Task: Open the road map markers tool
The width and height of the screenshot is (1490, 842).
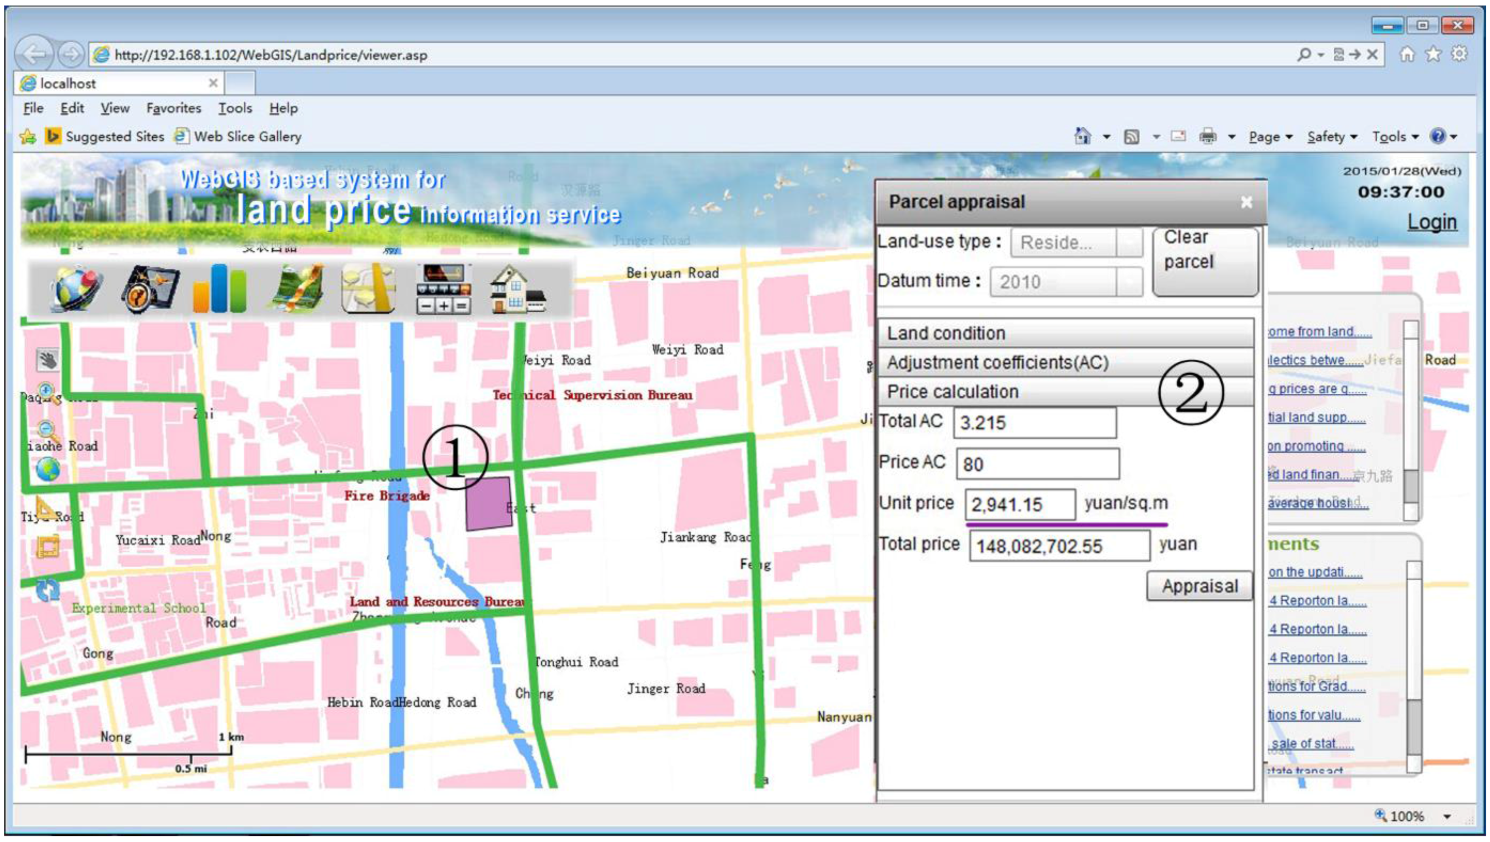Action: [368, 288]
